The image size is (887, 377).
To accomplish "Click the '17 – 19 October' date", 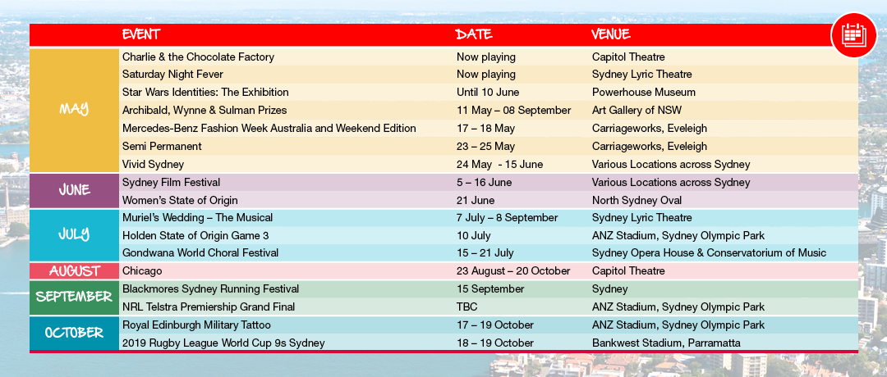I will click(495, 325).
